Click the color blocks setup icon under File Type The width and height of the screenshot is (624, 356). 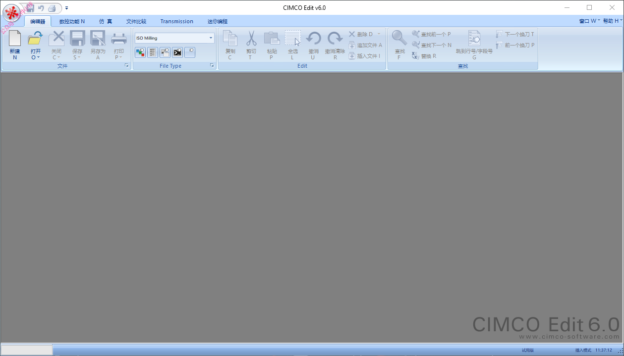pos(140,52)
